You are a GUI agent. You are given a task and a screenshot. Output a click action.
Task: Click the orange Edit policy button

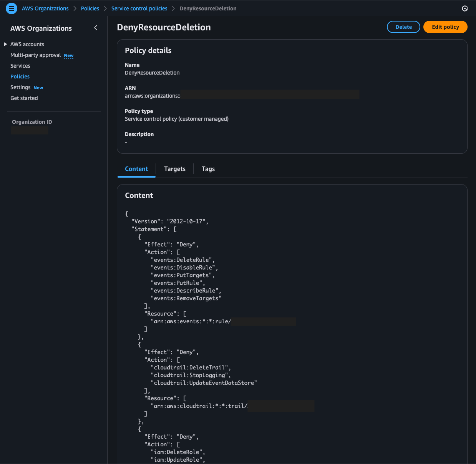[x=445, y=27]
